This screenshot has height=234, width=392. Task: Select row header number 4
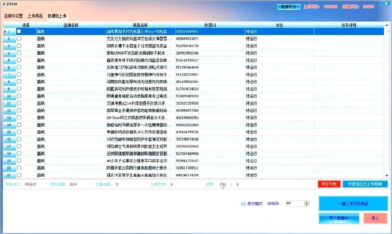pos(10,53)
